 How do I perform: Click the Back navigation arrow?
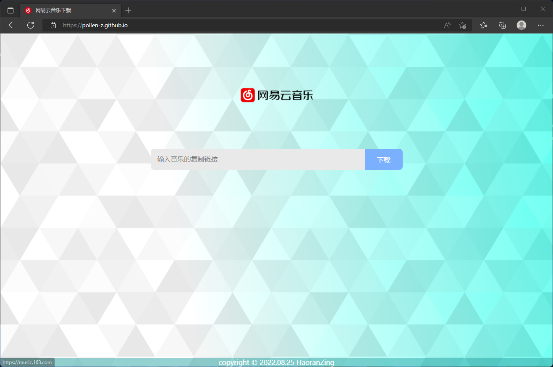coord(12,25)
